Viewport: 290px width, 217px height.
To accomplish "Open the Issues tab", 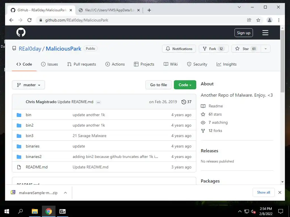I will click(x=49, y=64).
